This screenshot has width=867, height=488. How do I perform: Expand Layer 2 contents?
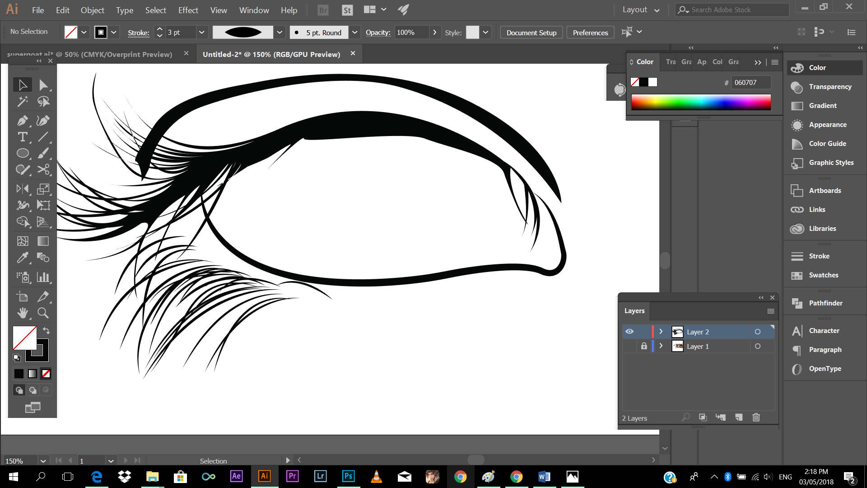[661, 332]
